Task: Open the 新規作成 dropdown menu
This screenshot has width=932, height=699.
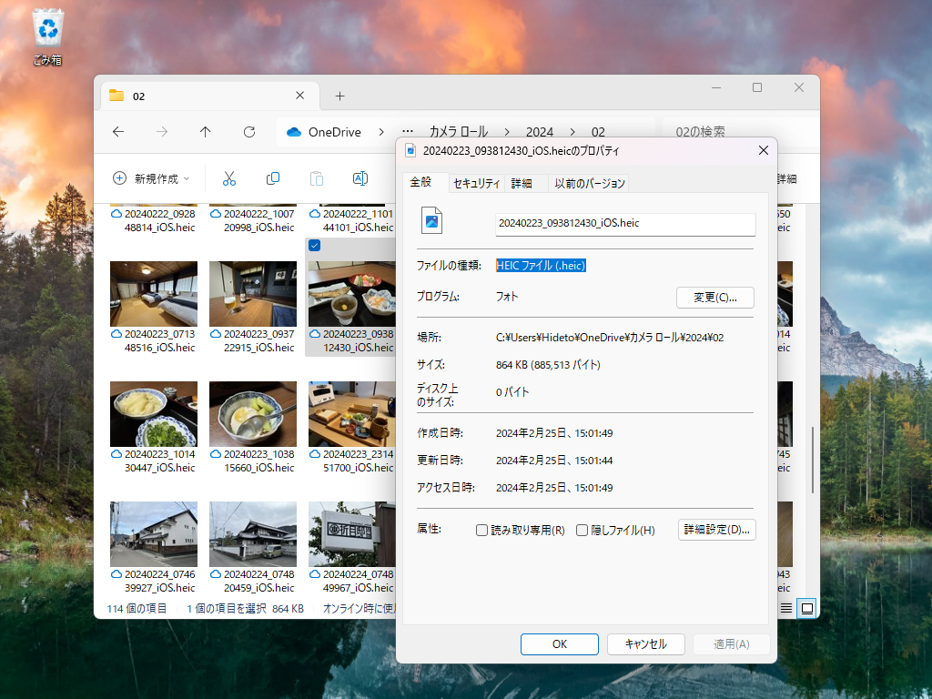Action: point(151,178)
